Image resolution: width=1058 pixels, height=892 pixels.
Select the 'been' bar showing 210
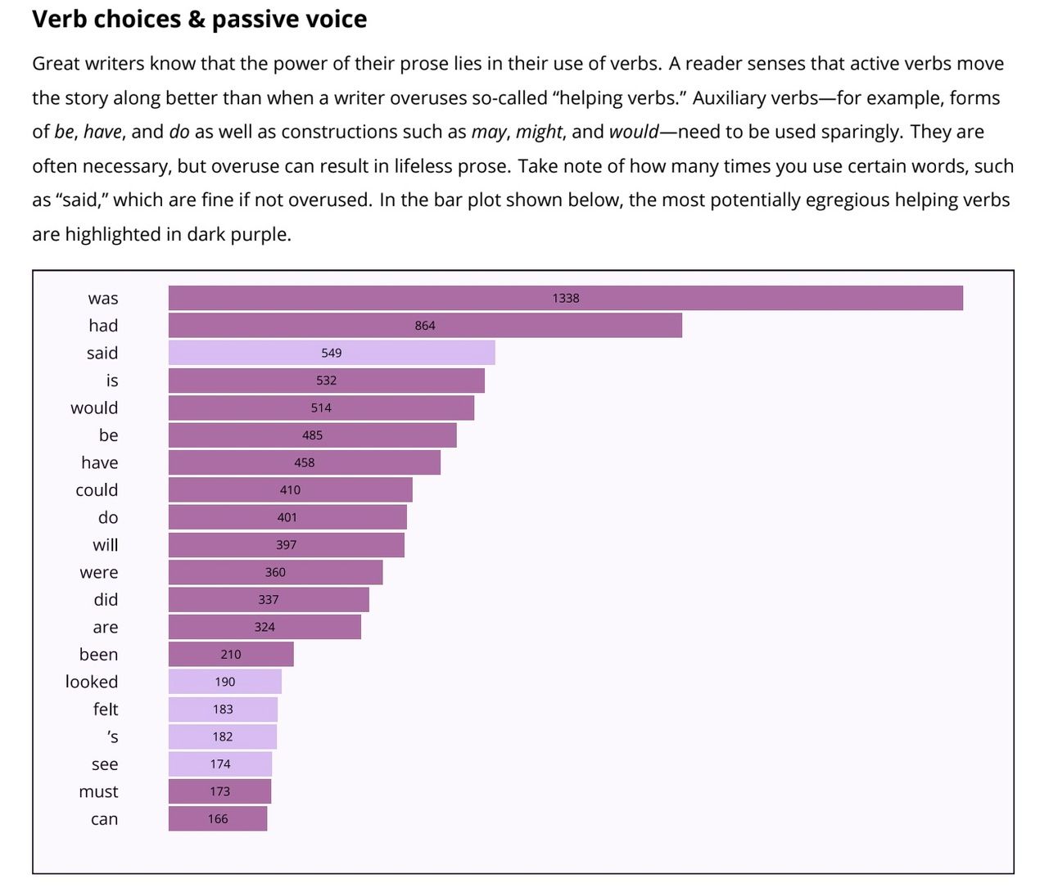coord(231,655)
